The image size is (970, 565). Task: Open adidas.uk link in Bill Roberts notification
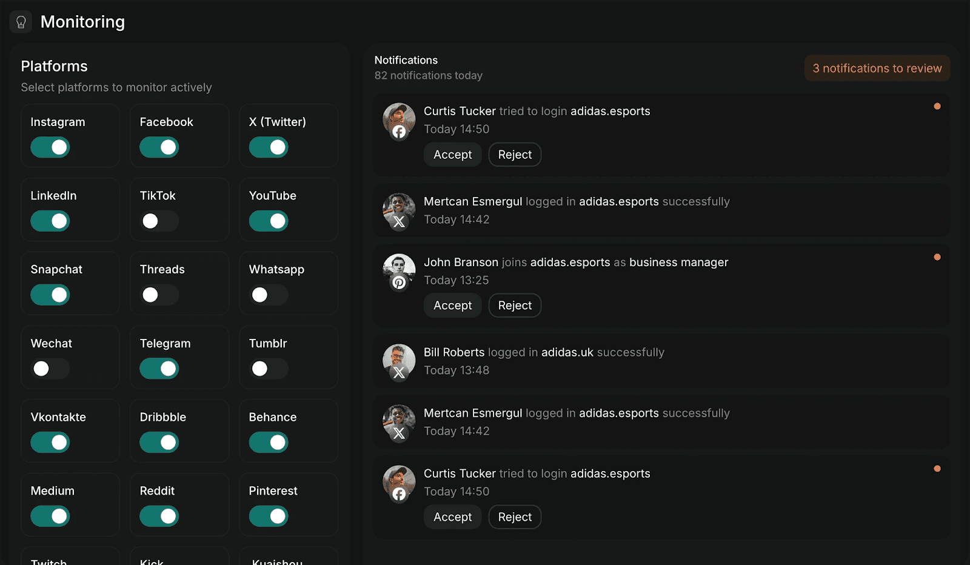coord(567,352)
